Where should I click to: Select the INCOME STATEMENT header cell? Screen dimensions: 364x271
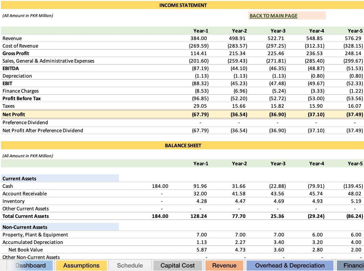[183, 5]
